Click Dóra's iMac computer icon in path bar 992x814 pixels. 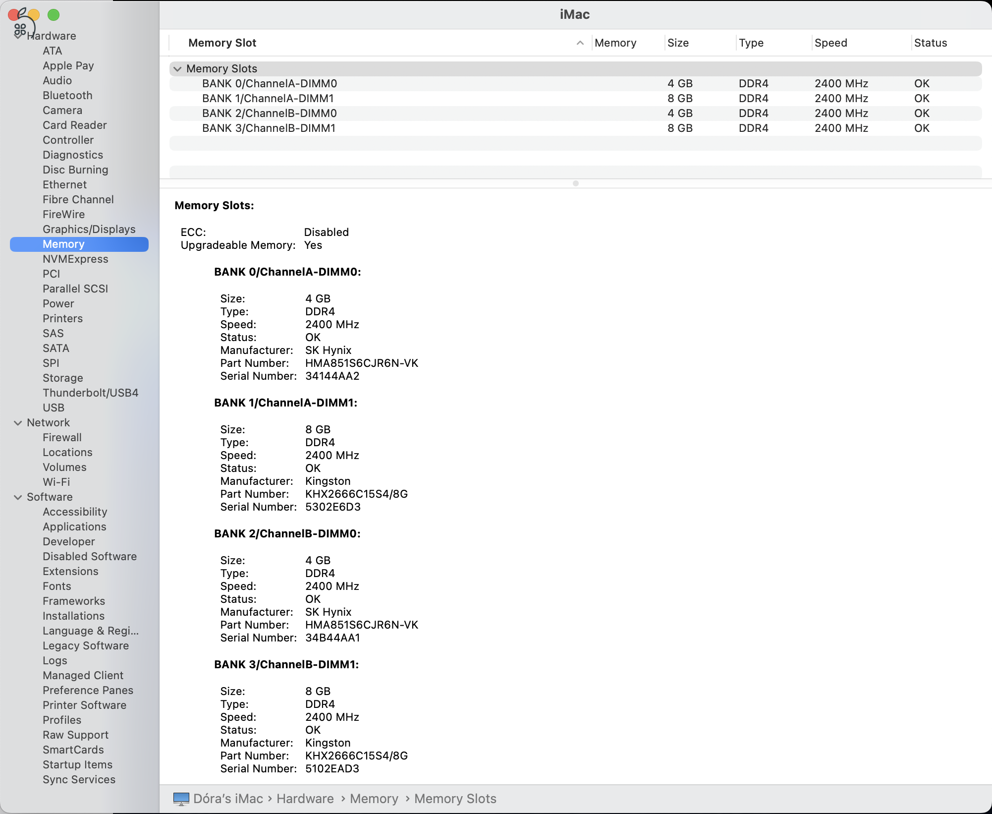181,799
